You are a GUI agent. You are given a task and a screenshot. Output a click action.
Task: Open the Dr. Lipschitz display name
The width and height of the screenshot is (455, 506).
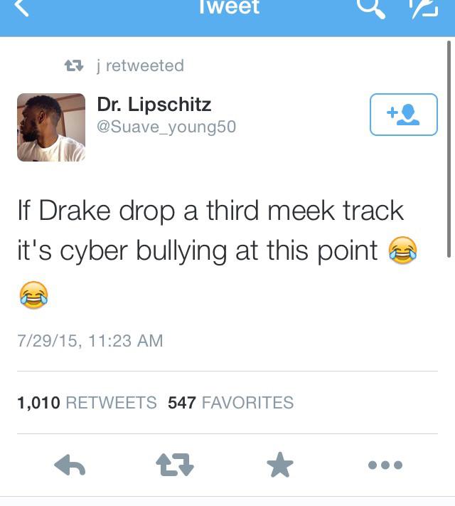point(154,105)
